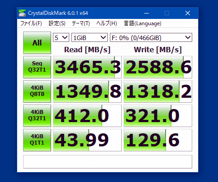Start the 4KiB Q32T1 test
Screen dimensions: 218x182
click(x=37, y=116)
